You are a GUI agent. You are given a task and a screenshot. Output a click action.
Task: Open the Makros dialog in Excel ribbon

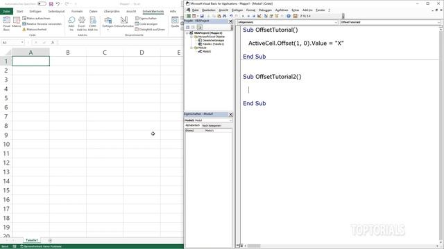[x=17, y=23]
